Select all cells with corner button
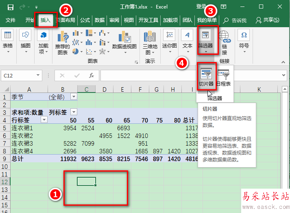The image size is (290, 213). click(6, 89)
